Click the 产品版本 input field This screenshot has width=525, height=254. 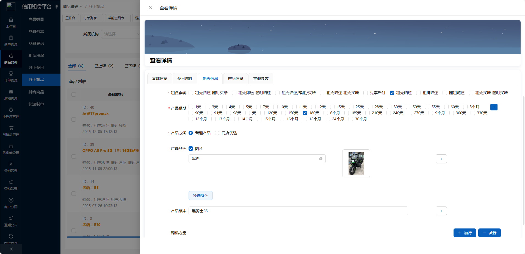point(298,211)
